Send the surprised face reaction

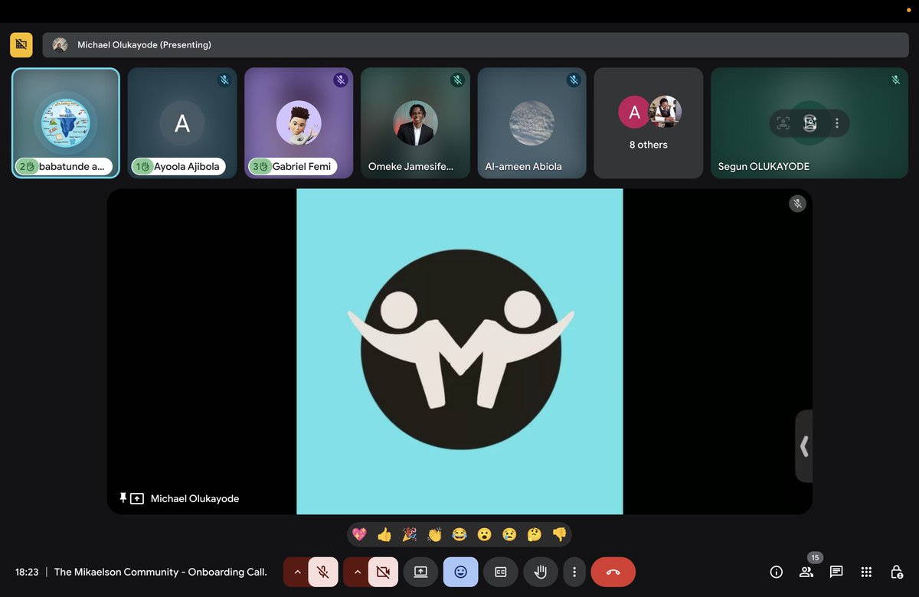coord(484,534)
